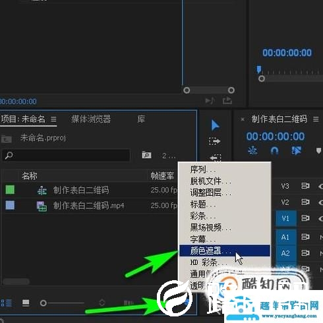This screenshot has width=323, height=323.
Task: Choose 彩条... from the menu
Action: click(225, 216)
